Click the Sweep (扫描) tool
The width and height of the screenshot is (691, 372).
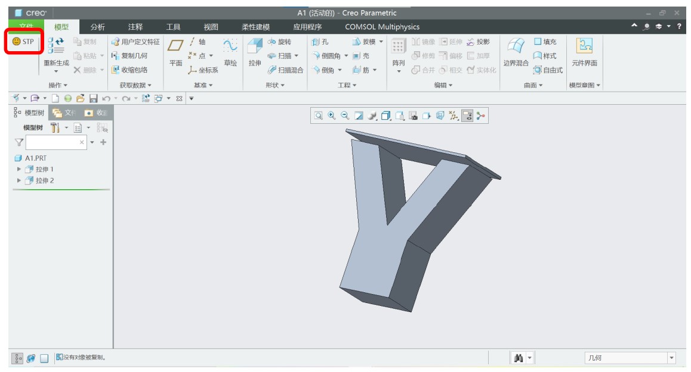(279, 56)
